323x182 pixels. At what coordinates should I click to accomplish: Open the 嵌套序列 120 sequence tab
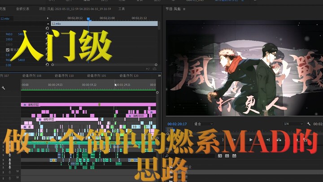click(x=129, y=76)
